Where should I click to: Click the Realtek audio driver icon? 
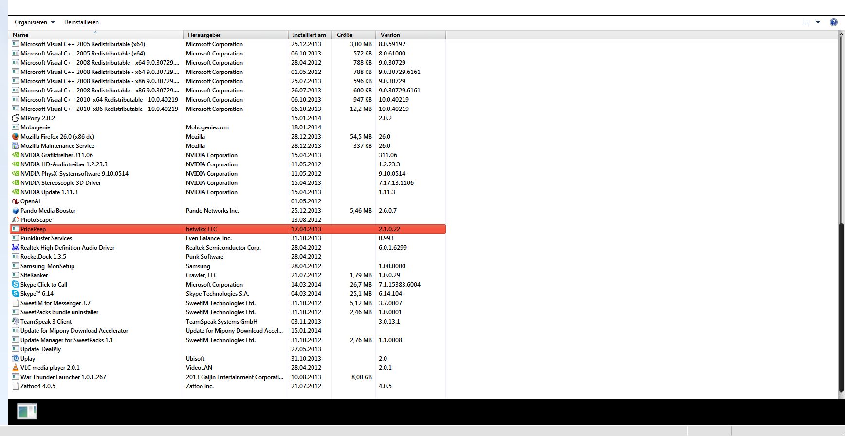point(16,248)
